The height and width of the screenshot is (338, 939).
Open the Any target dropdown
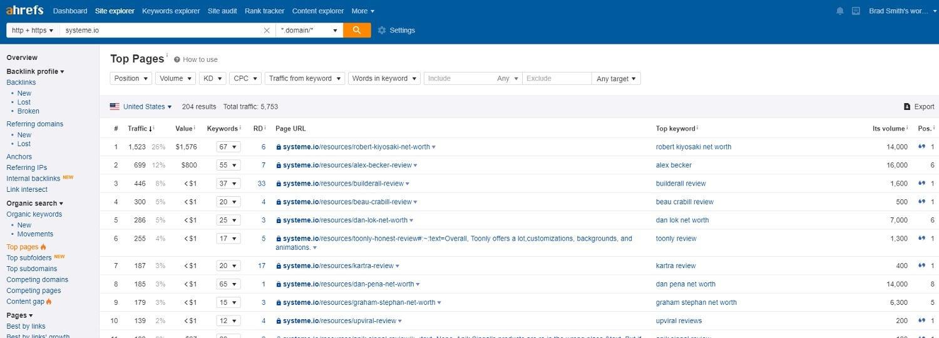point(616,79)
